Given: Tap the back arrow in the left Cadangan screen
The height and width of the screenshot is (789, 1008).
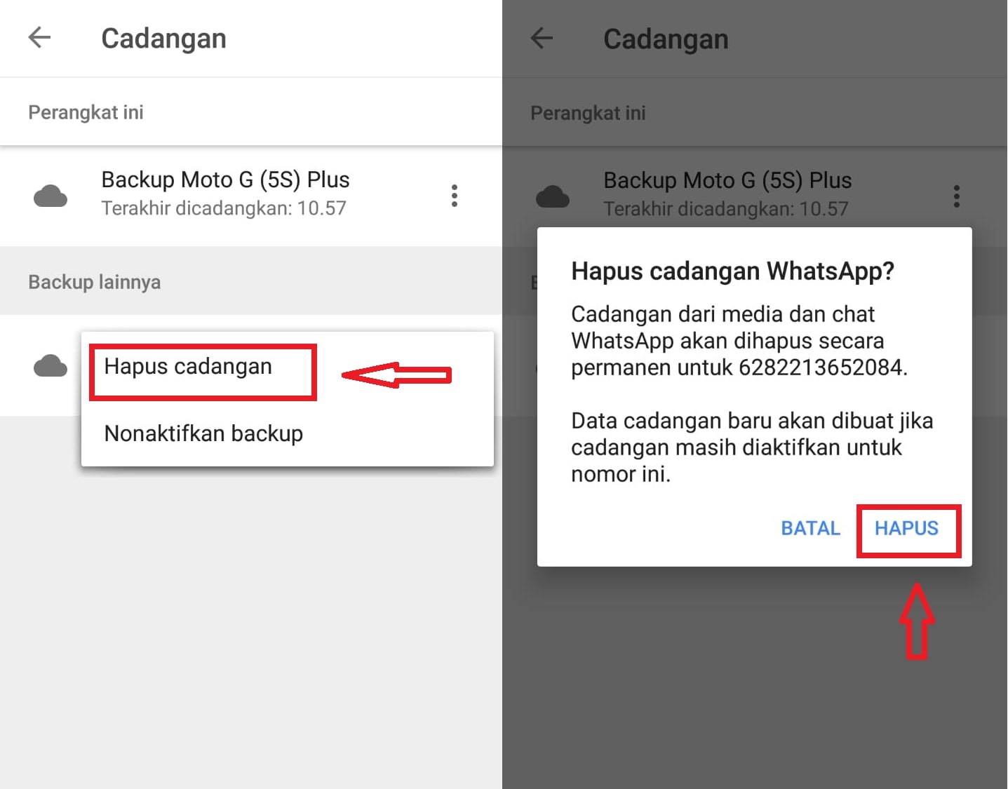Looking at the screenshot, I should (x=39, y=38).
